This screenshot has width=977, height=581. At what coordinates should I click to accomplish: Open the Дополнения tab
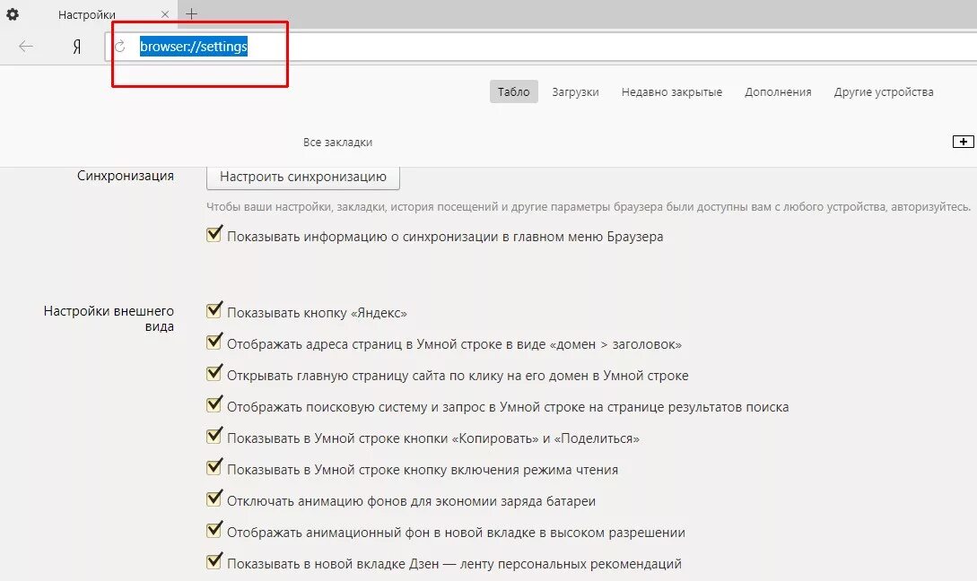[778, 92]
